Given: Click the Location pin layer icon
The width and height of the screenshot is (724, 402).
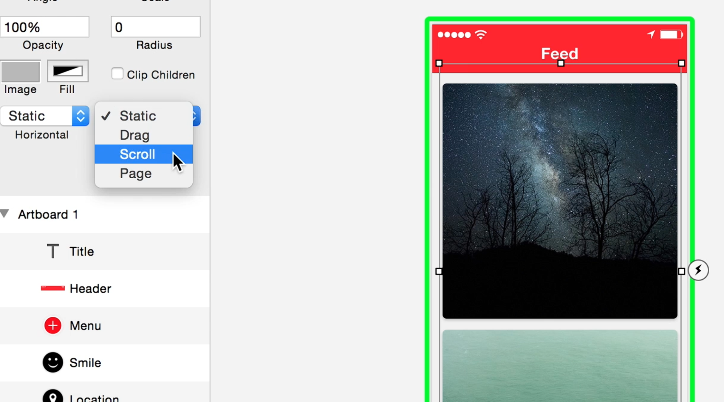Looking at the screenshot, I should [x=53, y=396].
